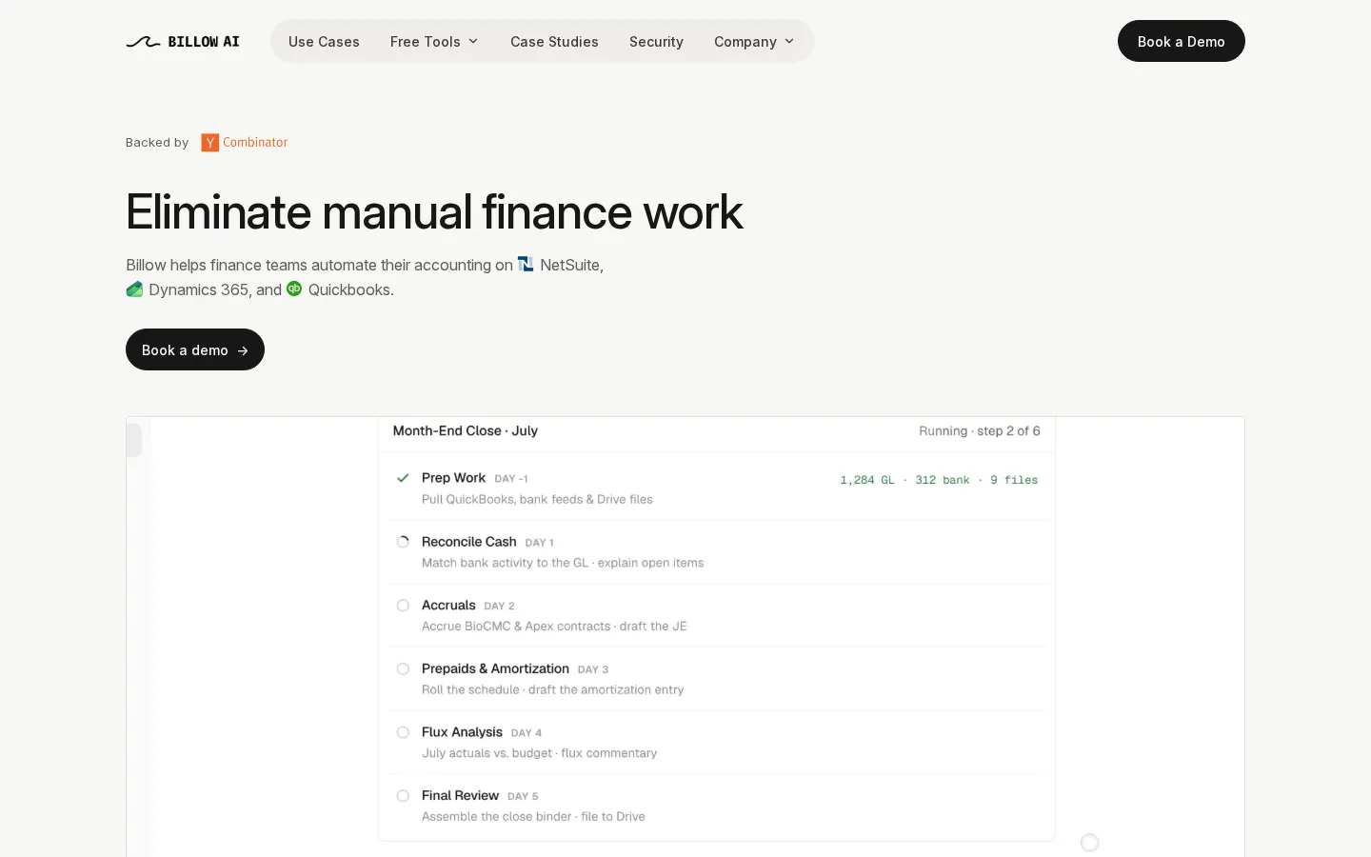Click the DAY -1 label
The width and height of the screenshot is (1371, 857).
click(x=511, y=479)
